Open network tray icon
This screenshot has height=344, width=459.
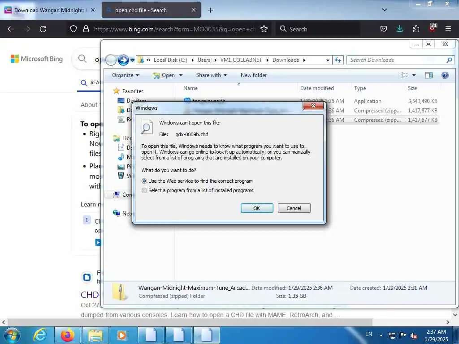point(392,335)
